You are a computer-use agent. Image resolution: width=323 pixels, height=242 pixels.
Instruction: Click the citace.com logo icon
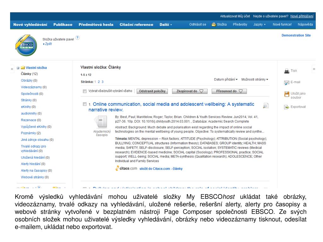pos(117,168)
